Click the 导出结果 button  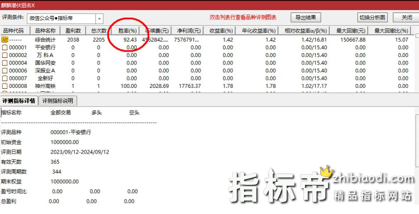306,17
